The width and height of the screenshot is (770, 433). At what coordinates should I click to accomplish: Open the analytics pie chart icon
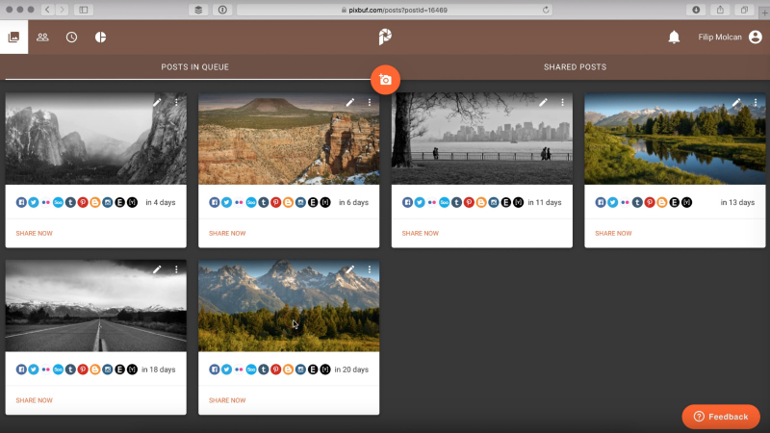(x=100, y=38)
